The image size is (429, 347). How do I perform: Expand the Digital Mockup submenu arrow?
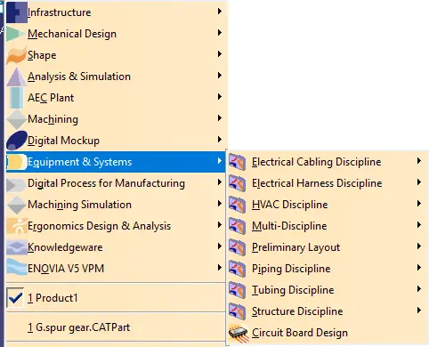[220, 140]
